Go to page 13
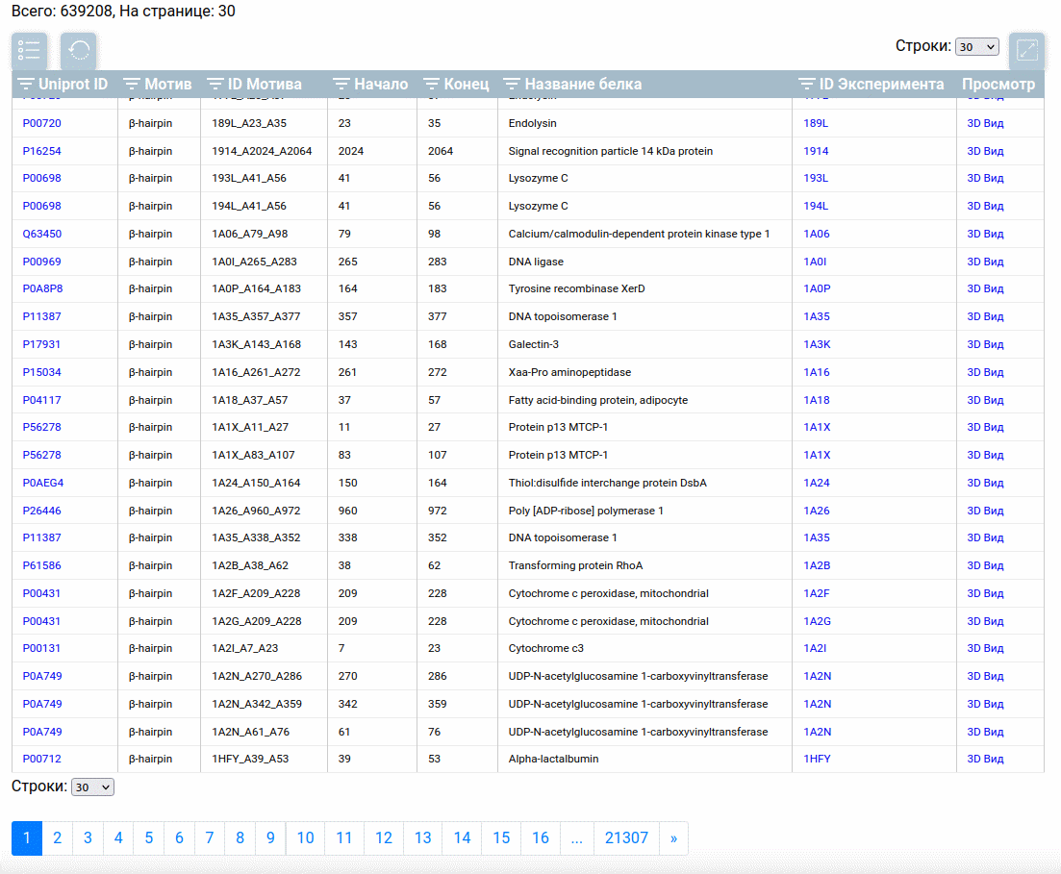 [x=423, y=838]
